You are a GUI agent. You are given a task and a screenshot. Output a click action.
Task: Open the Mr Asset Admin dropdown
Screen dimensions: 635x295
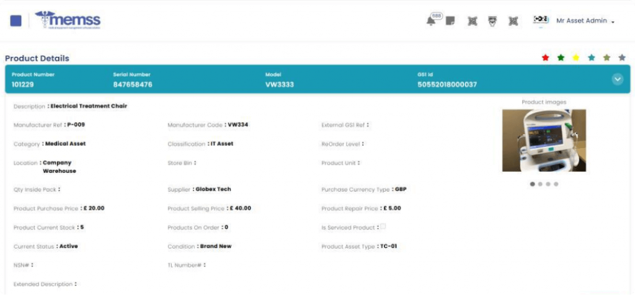click(x=585, y=20)
